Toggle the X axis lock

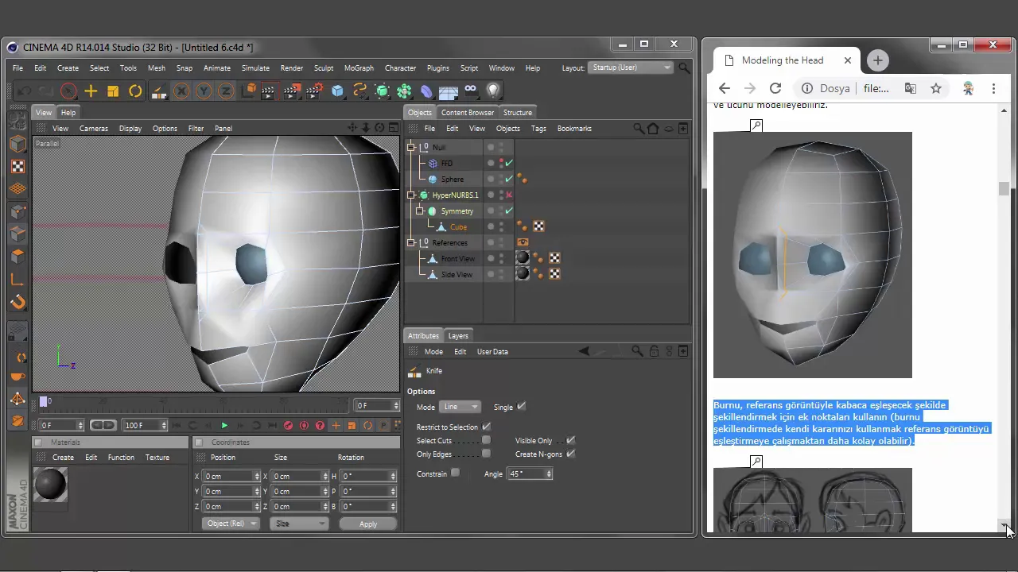click(x=181, y=91)
